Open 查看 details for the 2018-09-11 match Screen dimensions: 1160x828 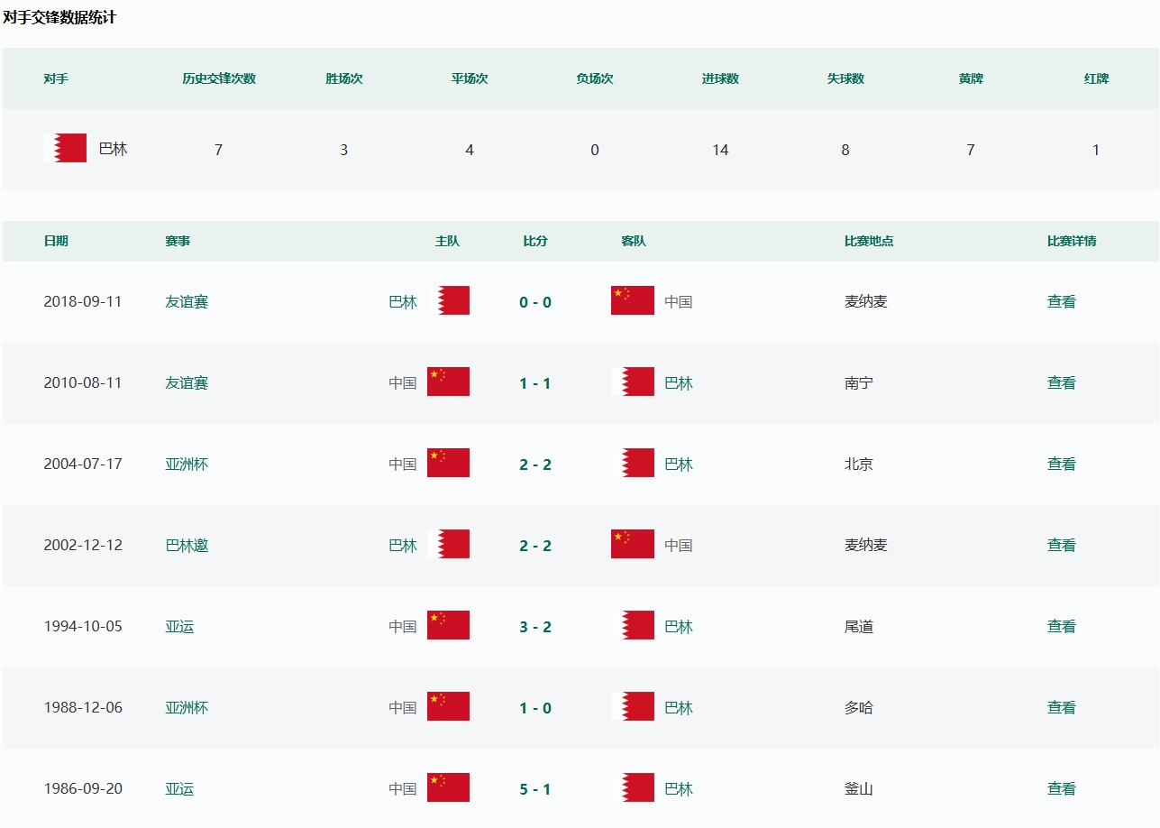pyautogui.click(x=1061, y=302)
